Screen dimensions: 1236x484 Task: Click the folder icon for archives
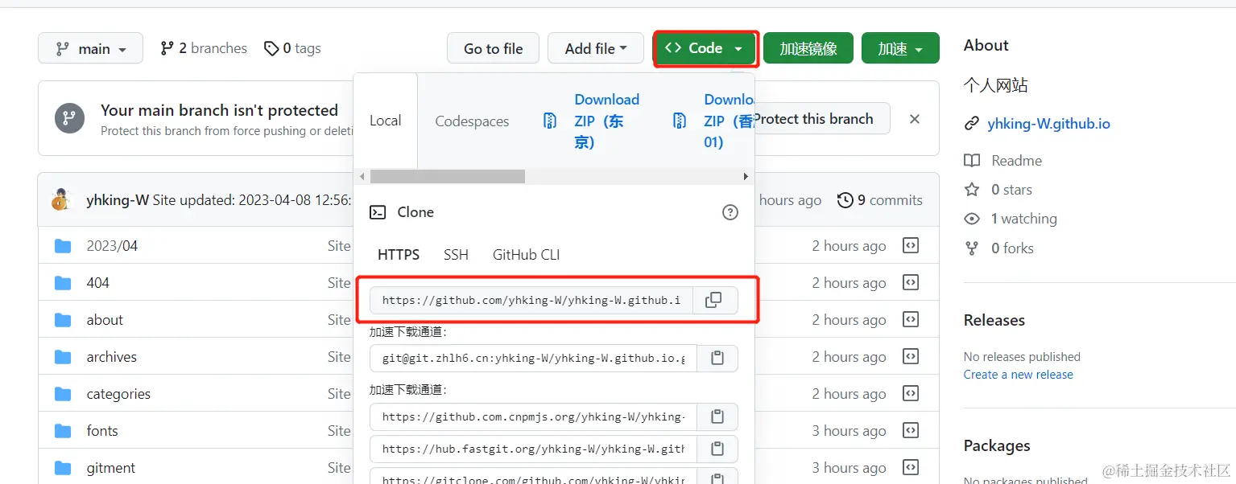click(x=63, y=357)
